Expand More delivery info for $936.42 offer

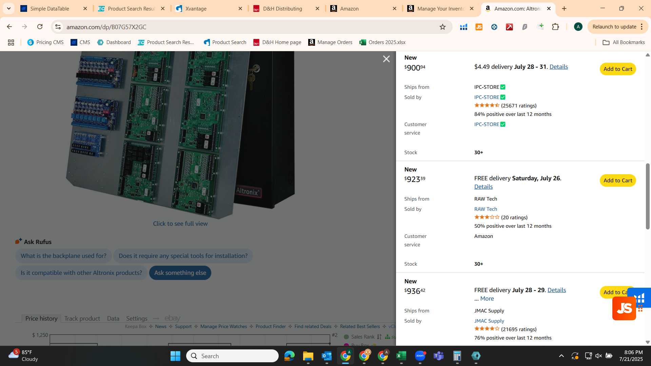487,299
